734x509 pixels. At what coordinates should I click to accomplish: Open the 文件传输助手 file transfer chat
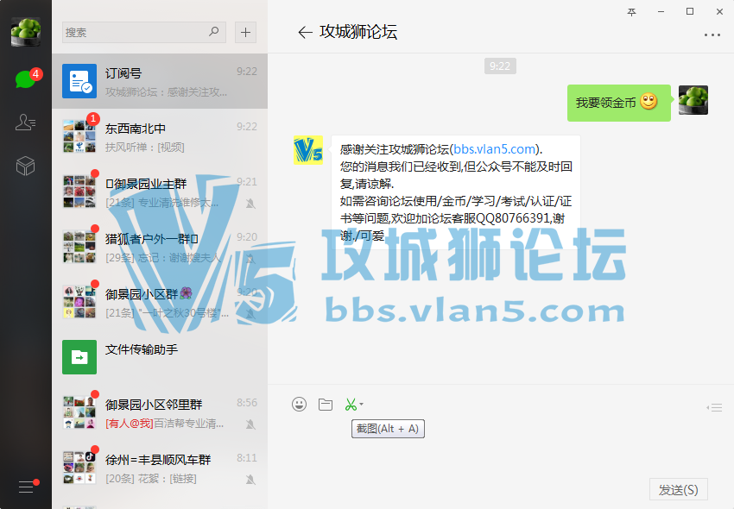(x=160, y=357)
